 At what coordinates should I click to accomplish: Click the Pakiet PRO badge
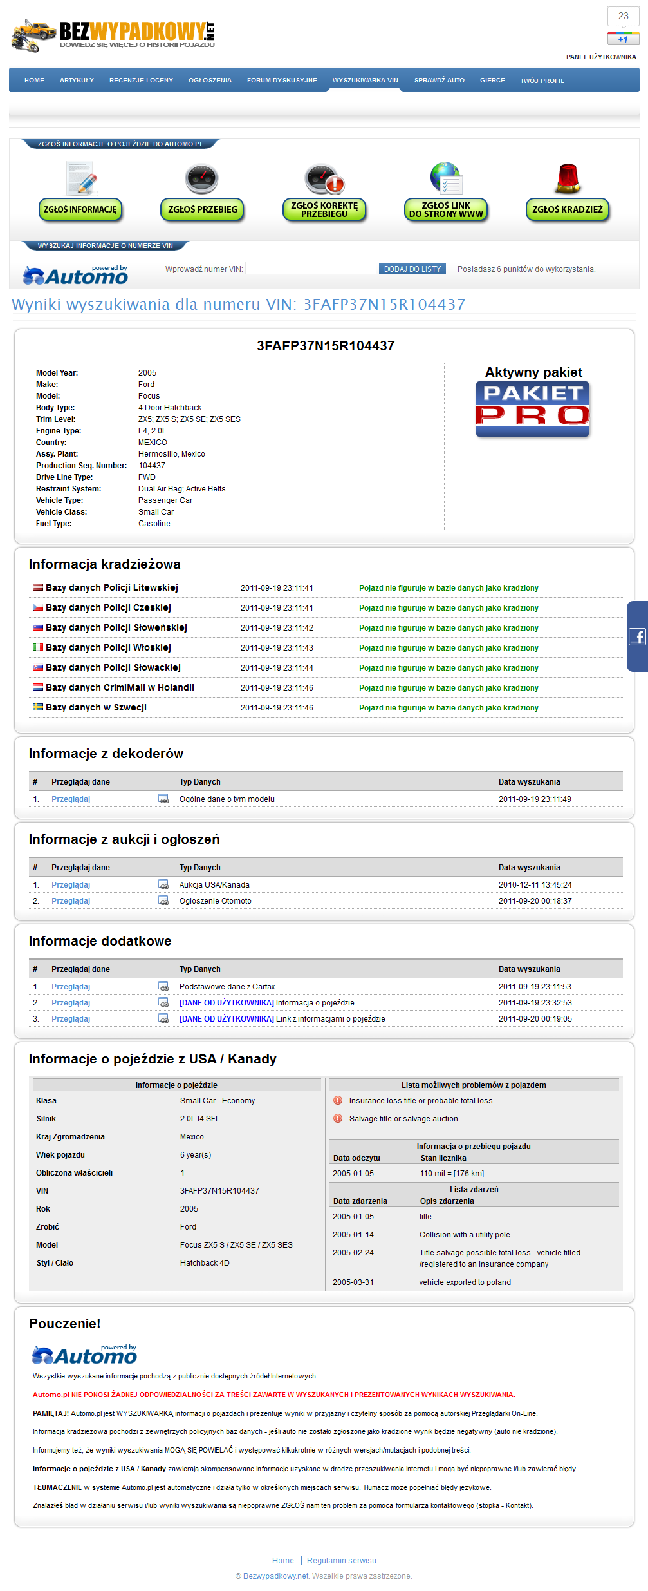coord(533,409)
